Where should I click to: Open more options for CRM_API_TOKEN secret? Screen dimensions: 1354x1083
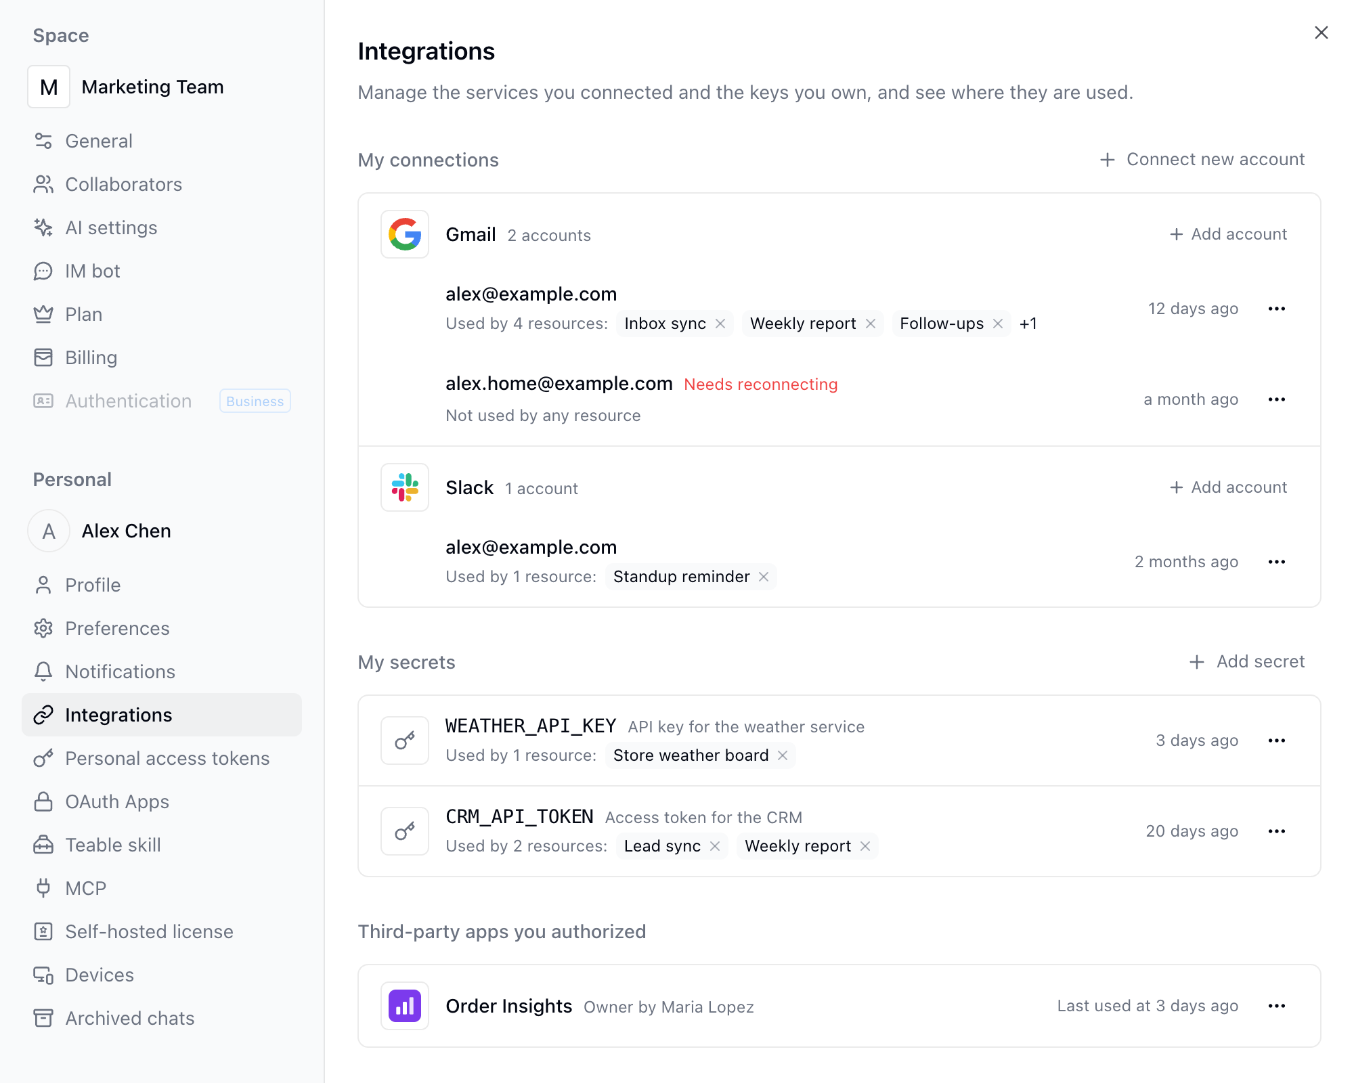[x=1277, y=831]
